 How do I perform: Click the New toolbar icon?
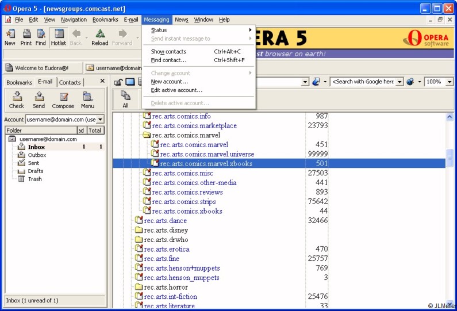coord(10,37)
